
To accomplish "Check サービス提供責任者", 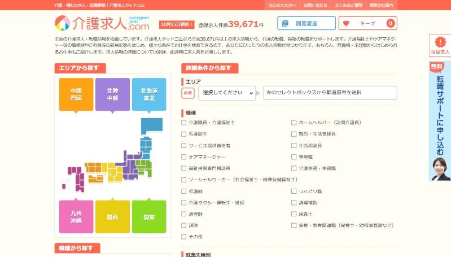I will coord(184,145).
